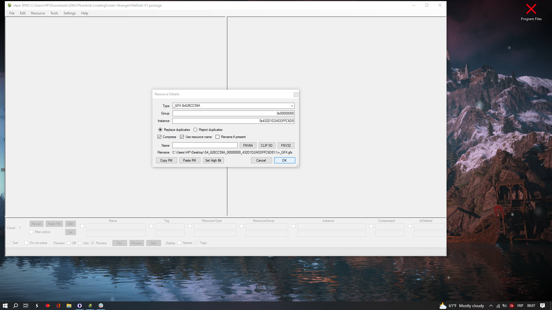
Task: Uncheck the Compress checkbox
Action: pos(160,137)
